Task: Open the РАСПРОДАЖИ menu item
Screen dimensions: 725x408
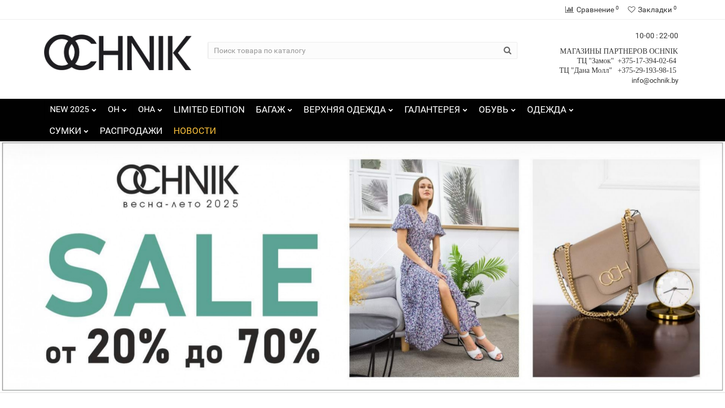Action: pos(131,131)
